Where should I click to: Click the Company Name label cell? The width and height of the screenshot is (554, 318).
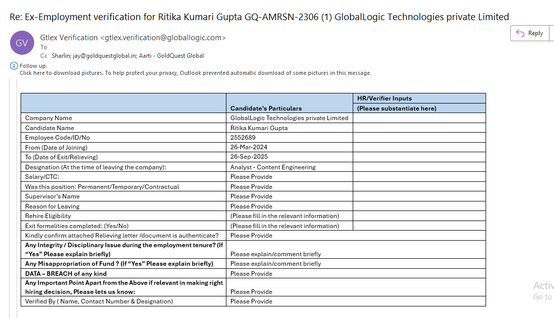(x=123, y=118)
